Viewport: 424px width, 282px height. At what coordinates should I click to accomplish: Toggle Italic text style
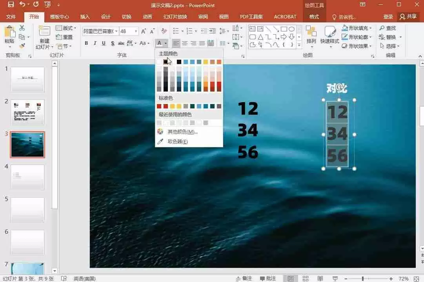tap(95, 43)
